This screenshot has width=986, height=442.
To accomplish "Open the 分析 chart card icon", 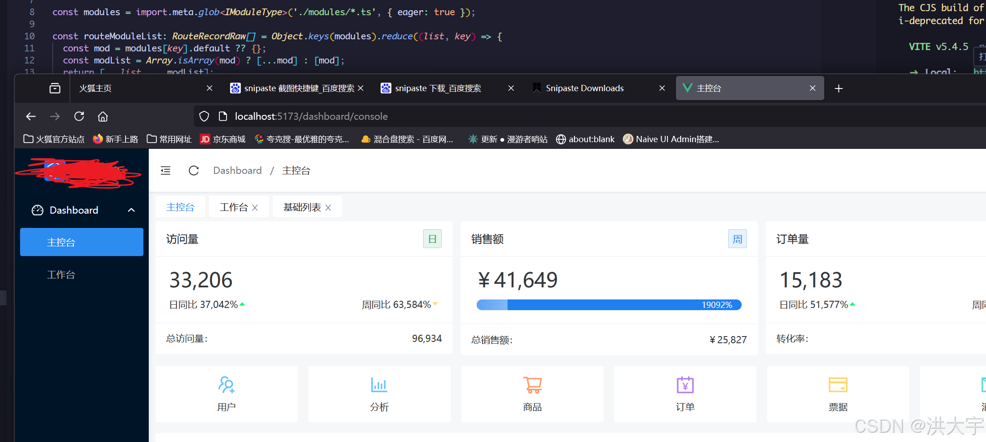I will pyautogui.click(x=379, y=385).
